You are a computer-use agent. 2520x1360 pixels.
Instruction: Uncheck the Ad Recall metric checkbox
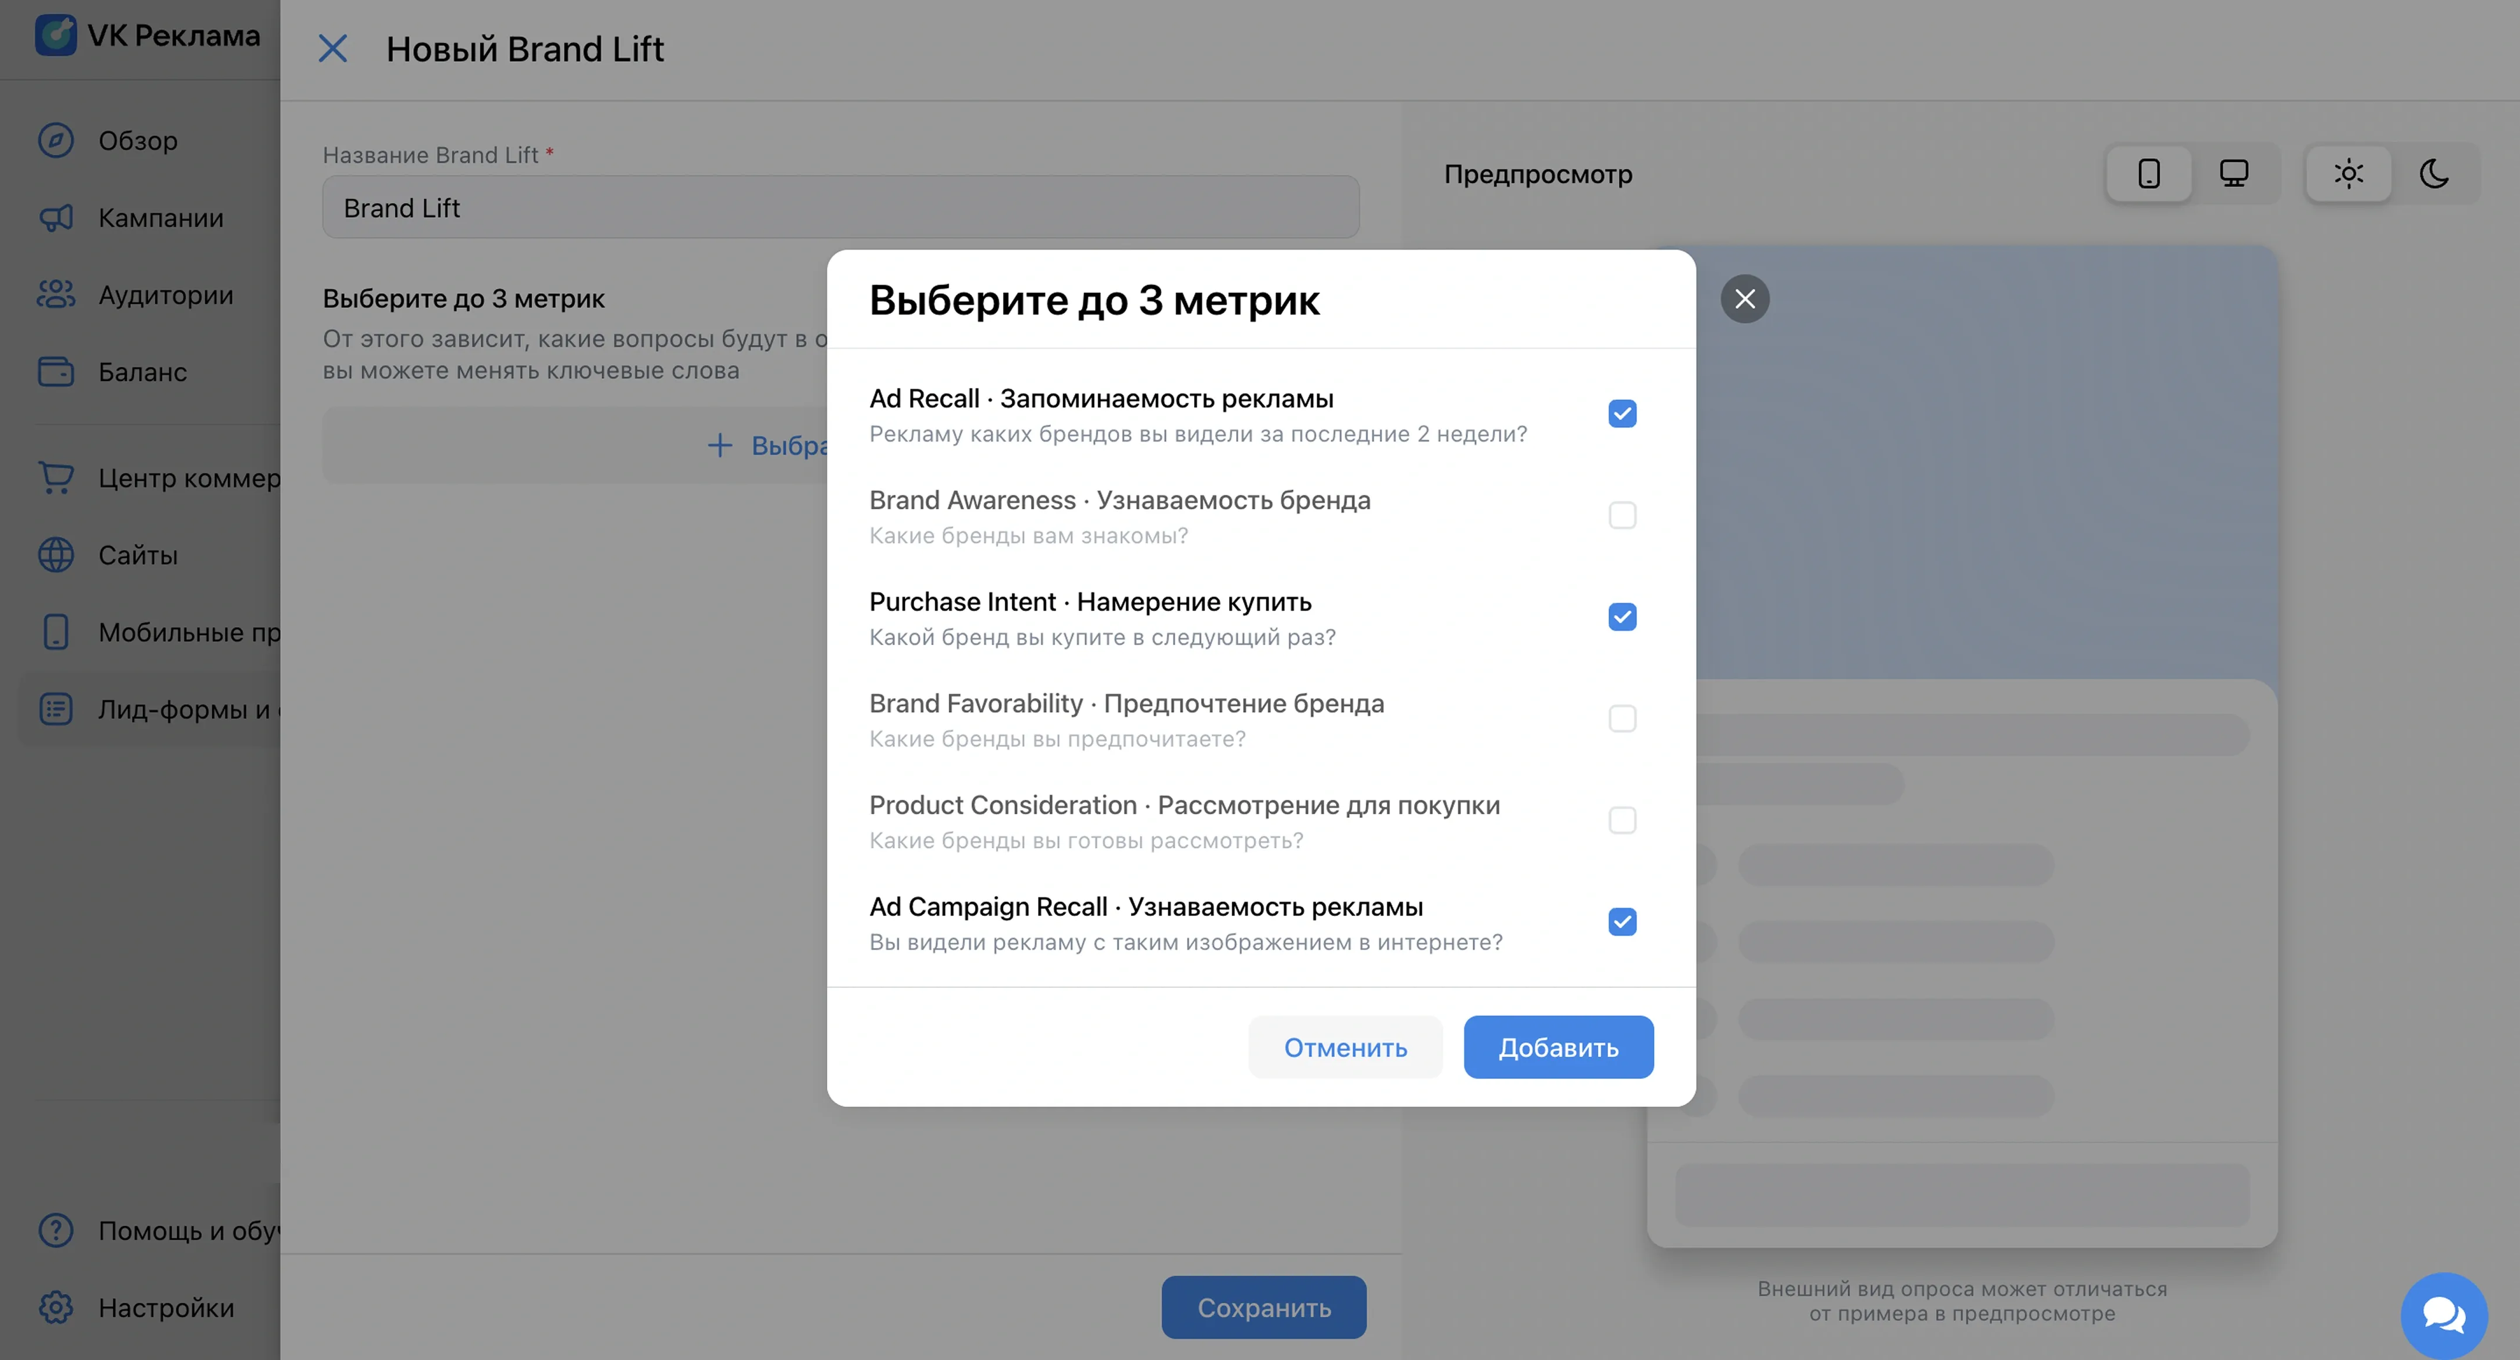(x=1622, y=414)
